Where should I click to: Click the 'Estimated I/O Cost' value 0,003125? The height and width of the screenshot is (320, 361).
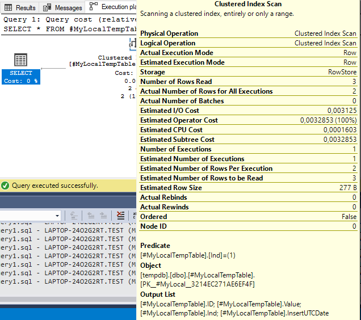point(342,111)
